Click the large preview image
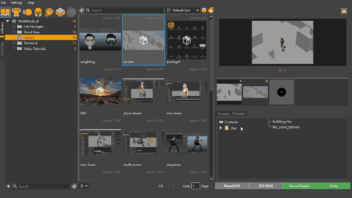This screenshot has width=352, height=198. (283, 43)
